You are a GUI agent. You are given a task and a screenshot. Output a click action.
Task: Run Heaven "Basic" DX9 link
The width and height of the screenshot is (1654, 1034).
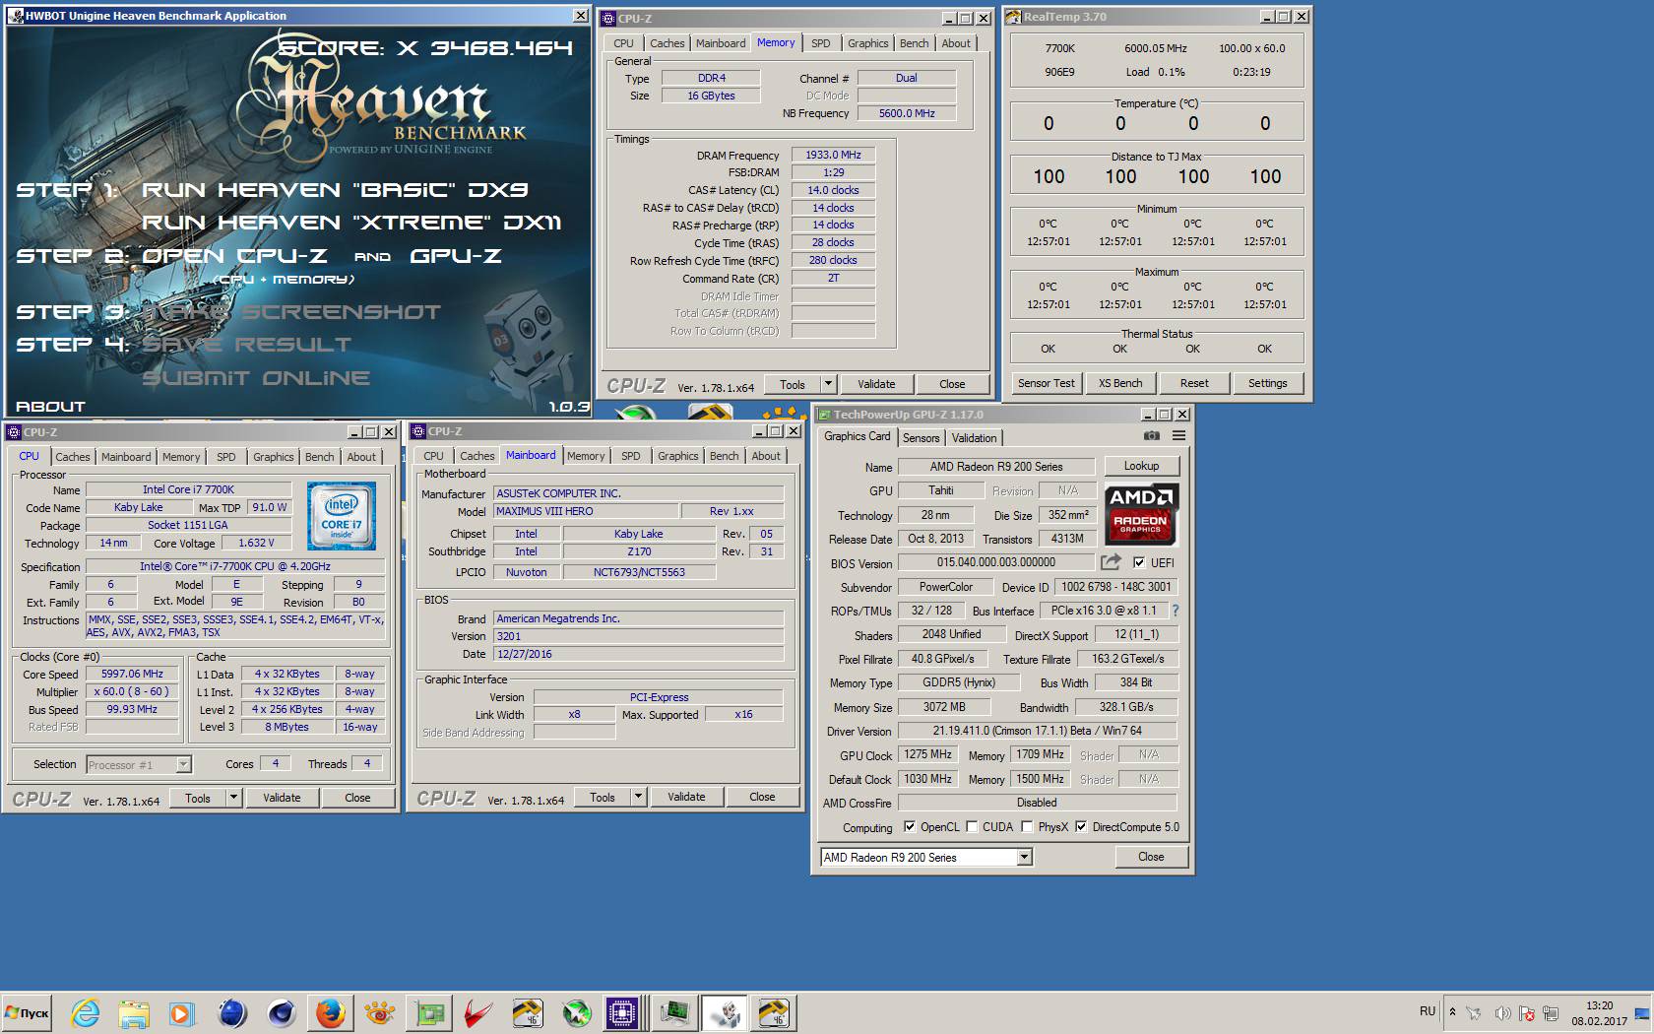click(x=335, y=189)
